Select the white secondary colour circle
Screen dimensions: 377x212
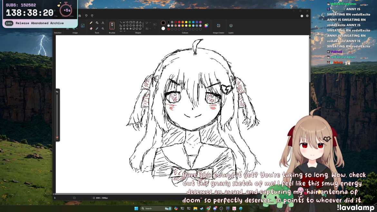[x=163, y=28]
